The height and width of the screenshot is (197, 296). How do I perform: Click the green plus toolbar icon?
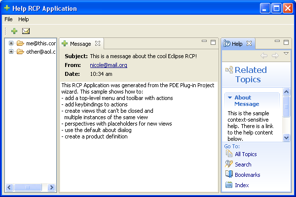[14, 31]
